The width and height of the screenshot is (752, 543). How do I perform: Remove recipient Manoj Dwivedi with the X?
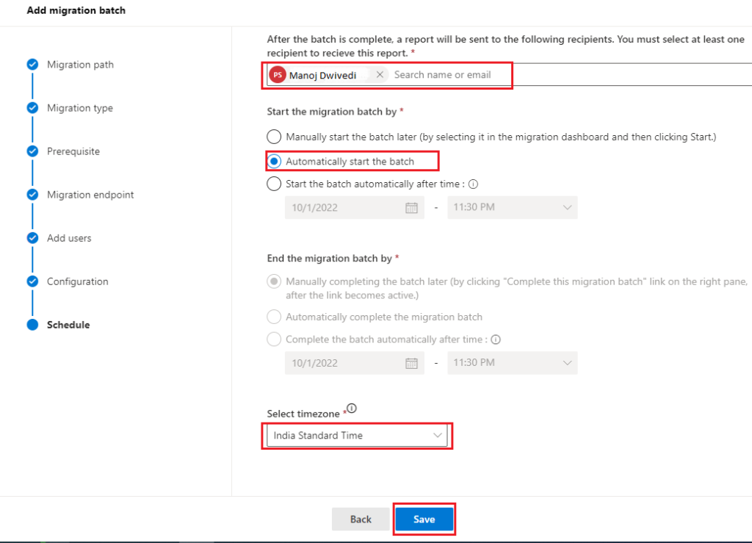click(x=380, y=75)
